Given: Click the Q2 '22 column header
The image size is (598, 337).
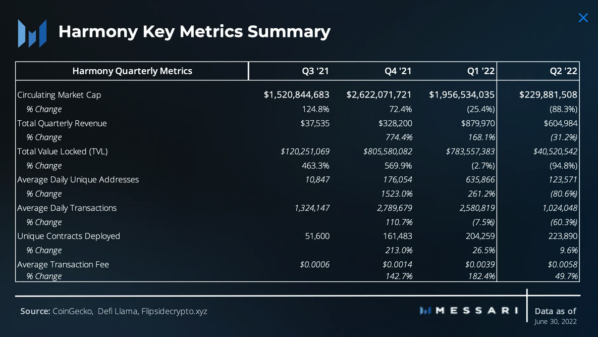Looking at the screenshot, I should click(563, 71).
